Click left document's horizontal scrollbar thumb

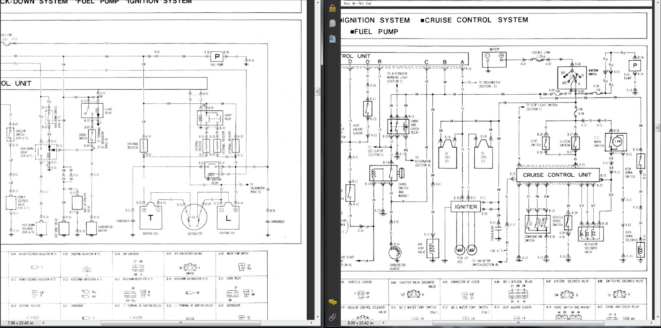click(181, 323)
